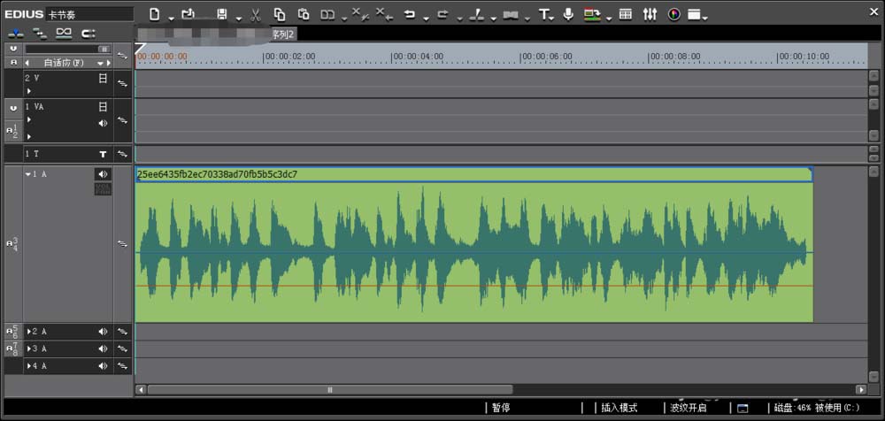885x421 pixels.
Task: Select the 序列2 sequence tab
Action: coord(283,34)
